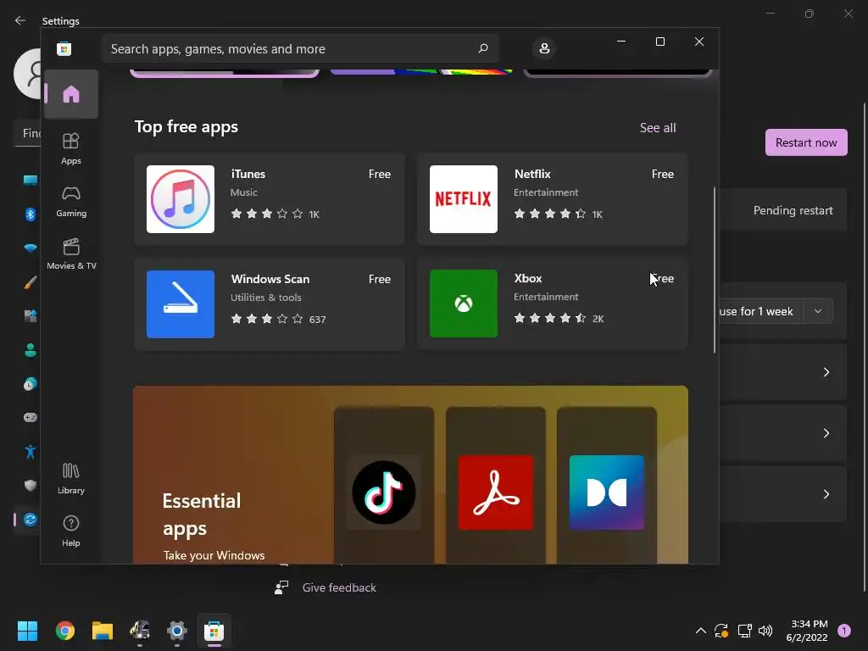Click the Microsoft Store logo icon
This screenshot has height=651, width=868.
tap(64, 48)
